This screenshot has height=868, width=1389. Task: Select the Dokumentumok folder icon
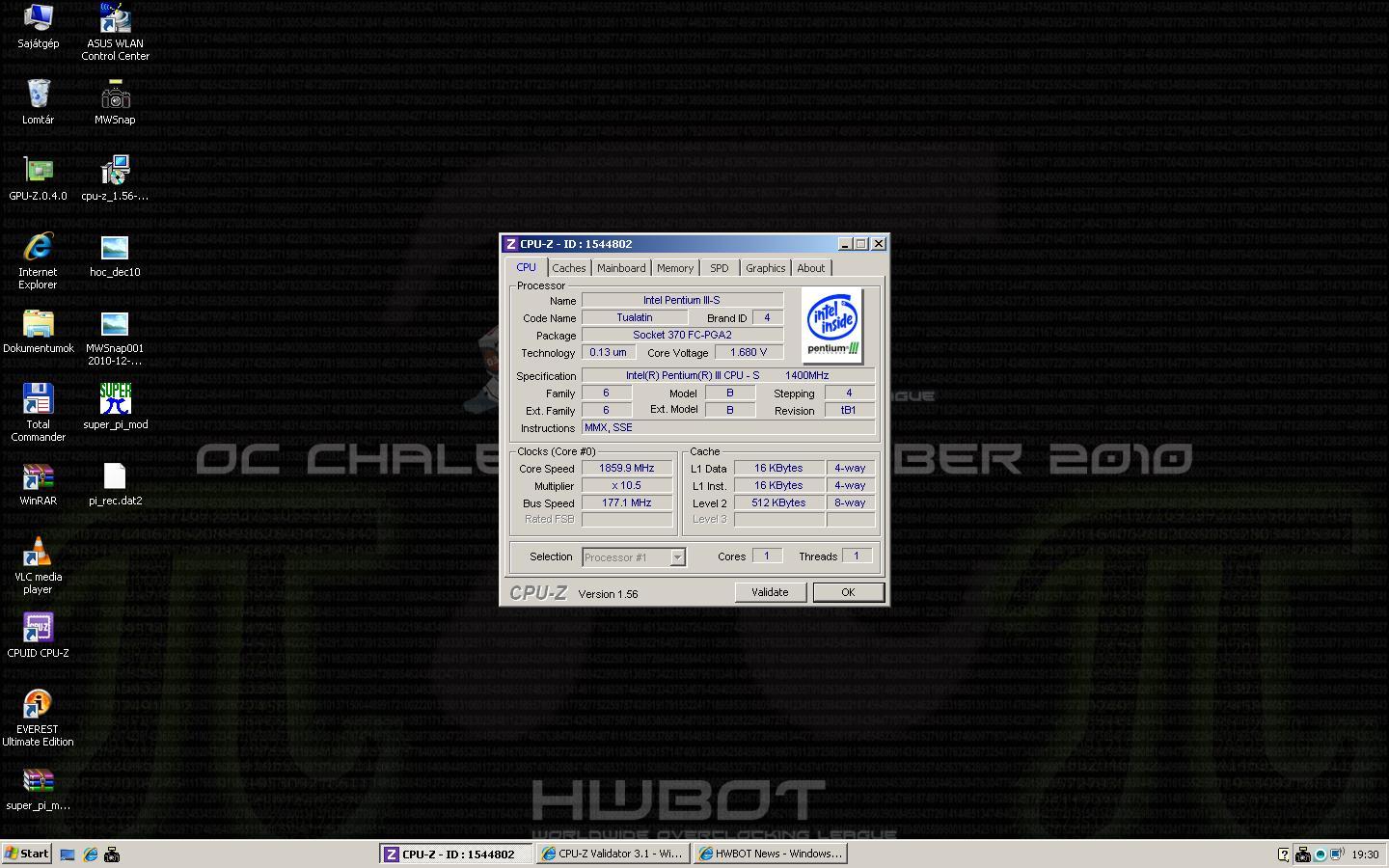pyautogui.click(x=38, y=331)
